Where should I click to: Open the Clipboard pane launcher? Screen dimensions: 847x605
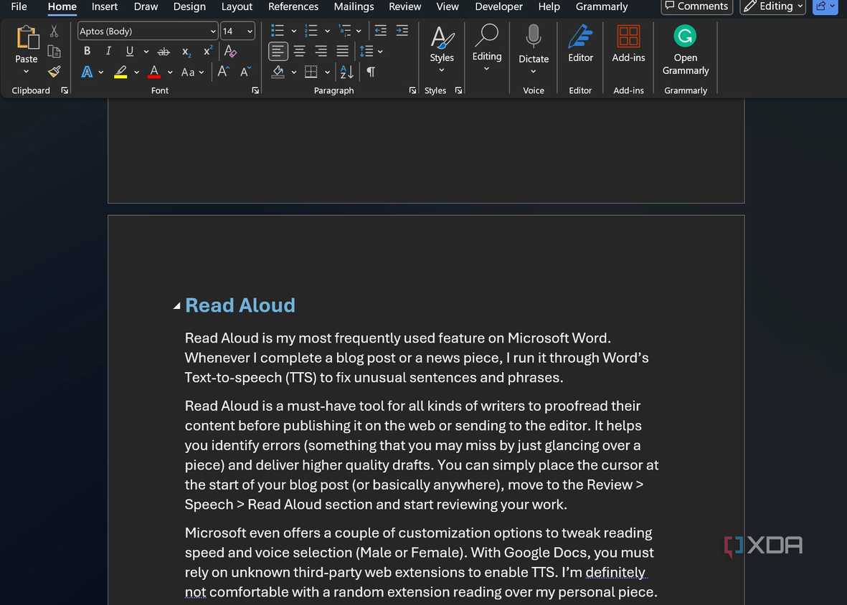point(65,90)
